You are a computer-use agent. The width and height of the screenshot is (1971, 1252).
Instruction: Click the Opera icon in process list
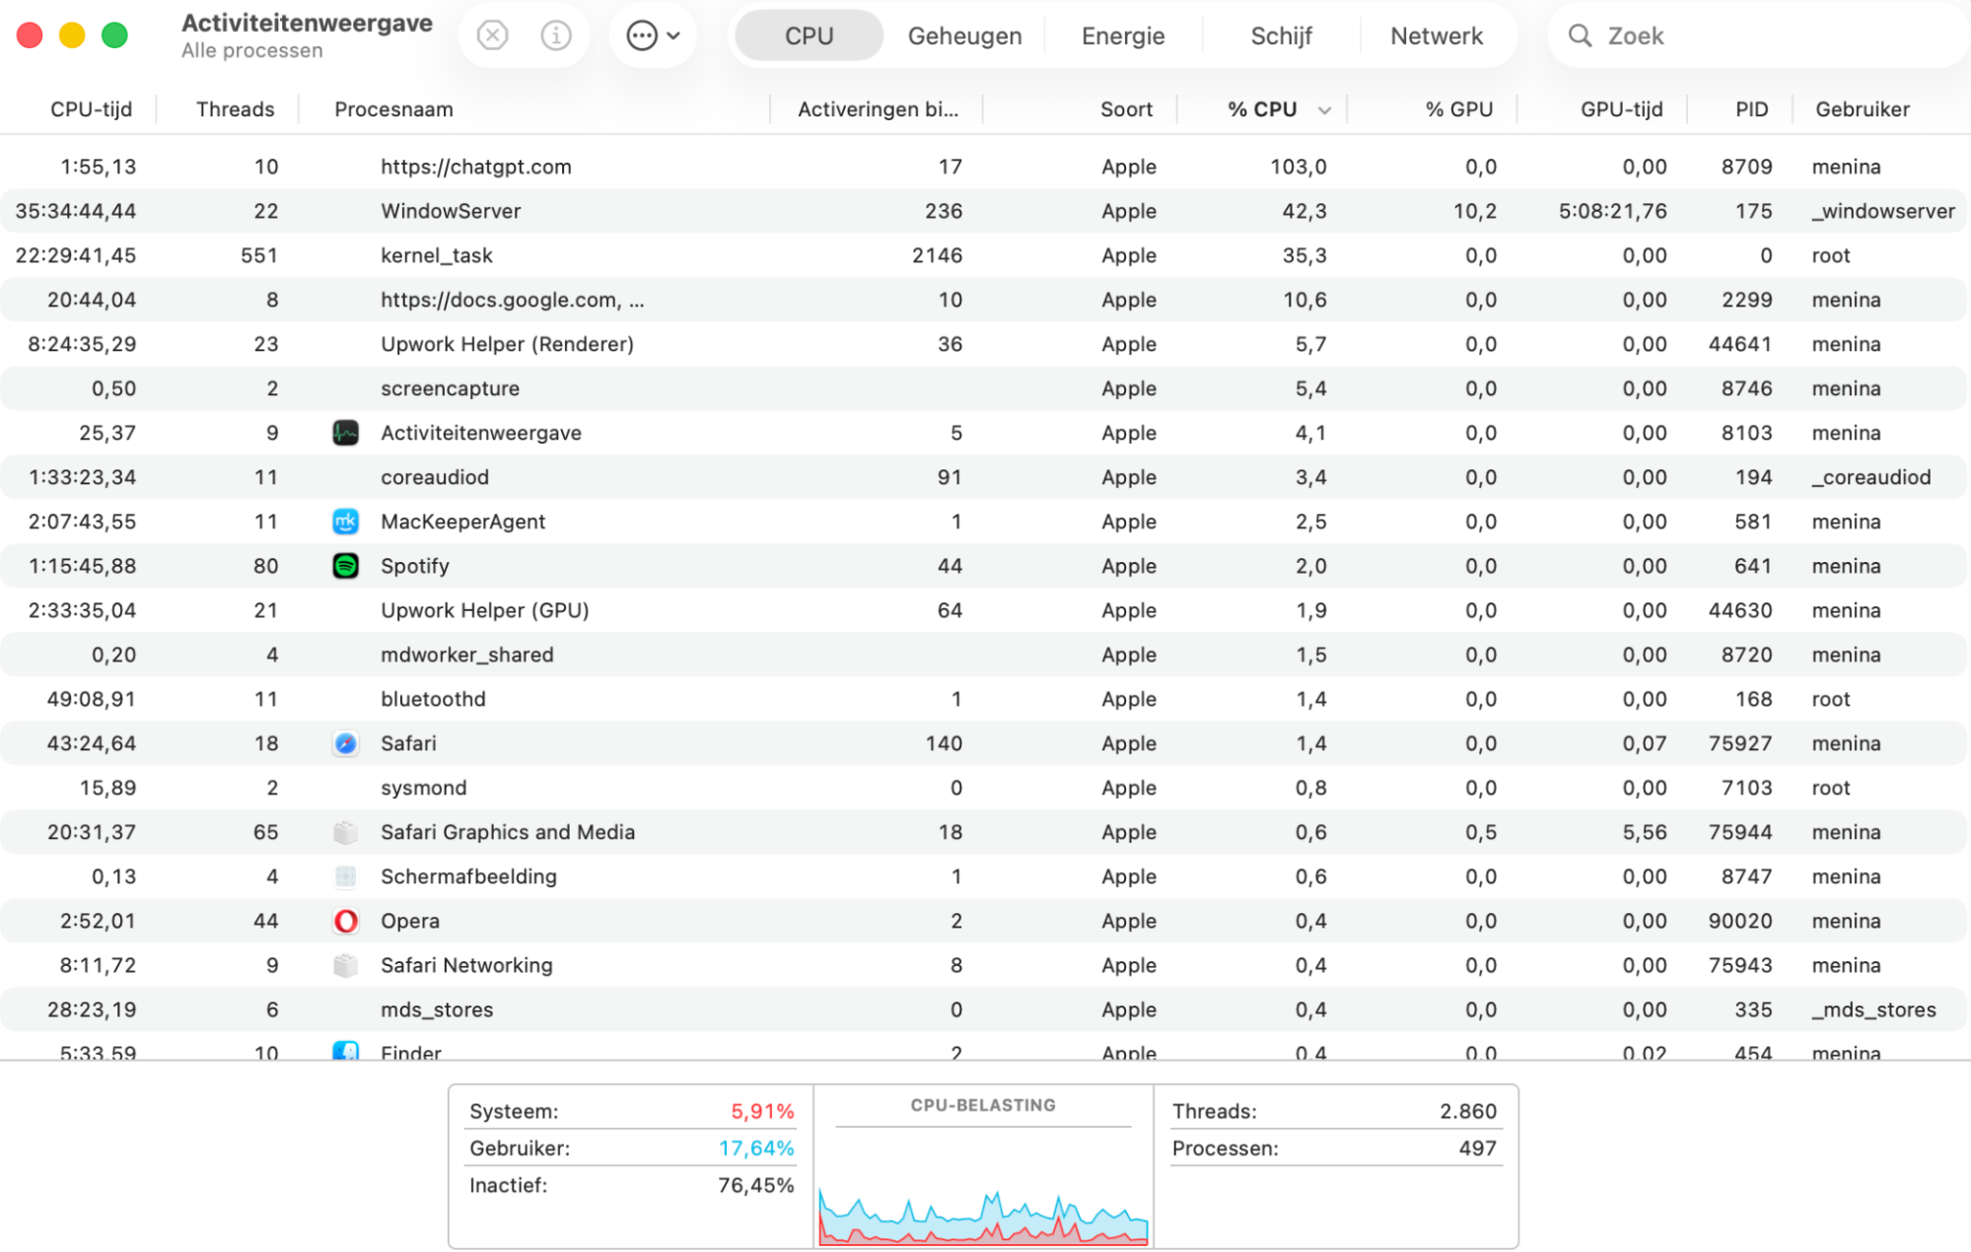[x=345, y=921]
